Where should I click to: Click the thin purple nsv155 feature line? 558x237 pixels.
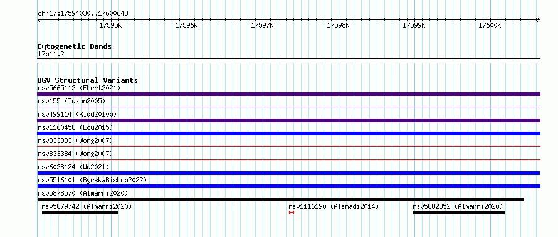click(x=288, y=107)
